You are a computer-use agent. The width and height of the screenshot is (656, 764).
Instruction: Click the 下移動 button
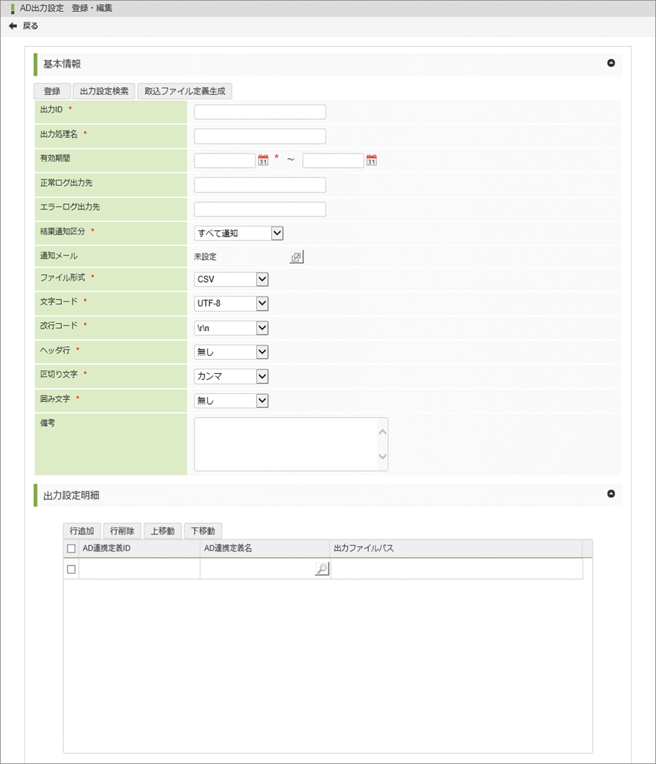point(203,531)
